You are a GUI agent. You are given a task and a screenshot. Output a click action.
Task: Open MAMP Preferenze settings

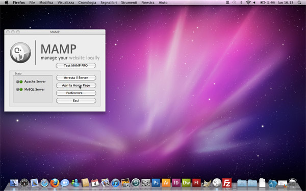[x=76, y=93]
